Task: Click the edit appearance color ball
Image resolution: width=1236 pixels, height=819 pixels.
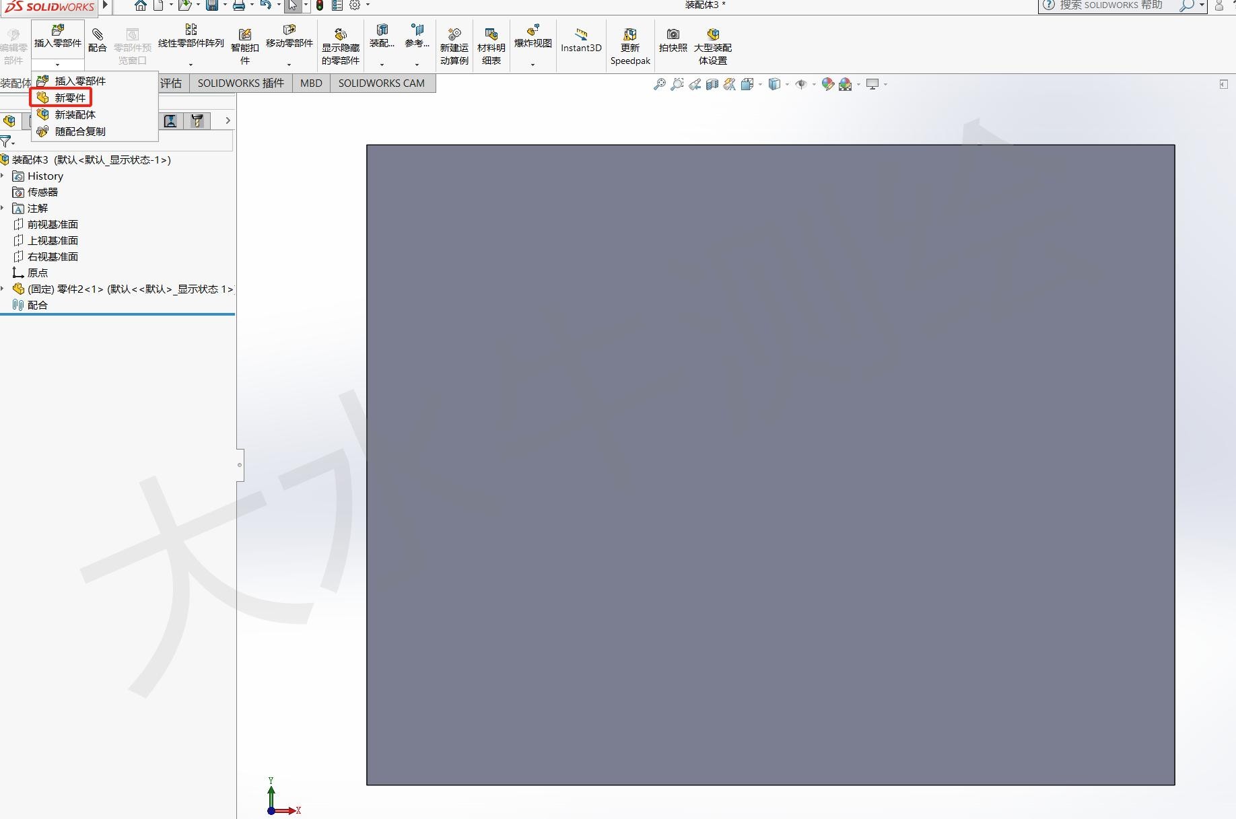Action: tap(827, 84)
